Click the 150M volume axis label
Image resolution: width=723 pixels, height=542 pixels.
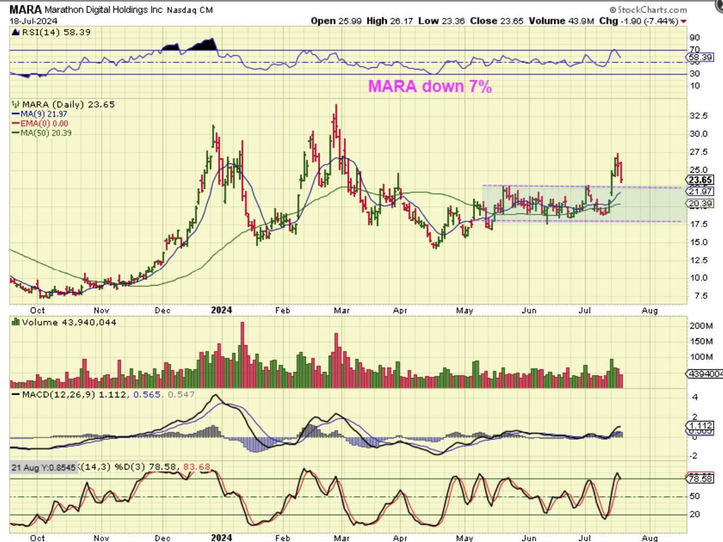[x=700, y=342]
